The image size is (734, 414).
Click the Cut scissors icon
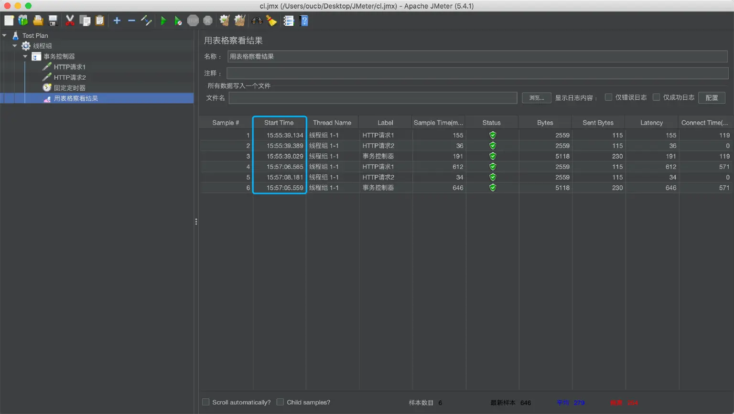tap(70, 21)
